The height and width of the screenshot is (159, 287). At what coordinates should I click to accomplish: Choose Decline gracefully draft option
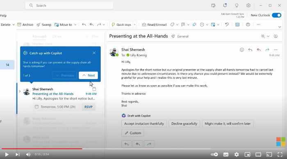point(184,124)
